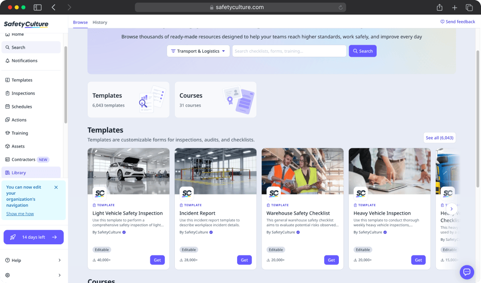
Task: Click the Light Vehicle Safety Inspection title
Action: [x=128, y=213]
